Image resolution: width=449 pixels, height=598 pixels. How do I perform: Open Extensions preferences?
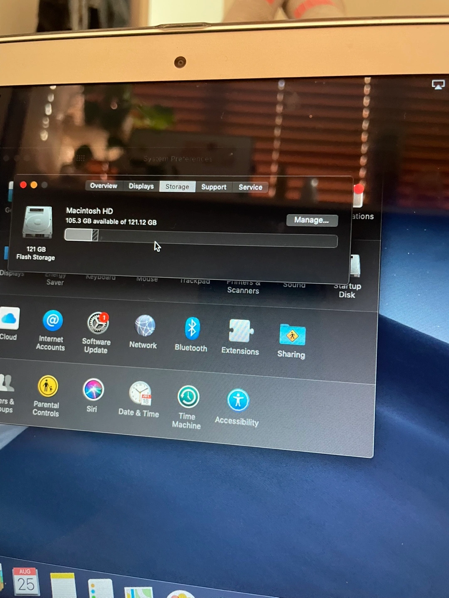coord(241,331)
